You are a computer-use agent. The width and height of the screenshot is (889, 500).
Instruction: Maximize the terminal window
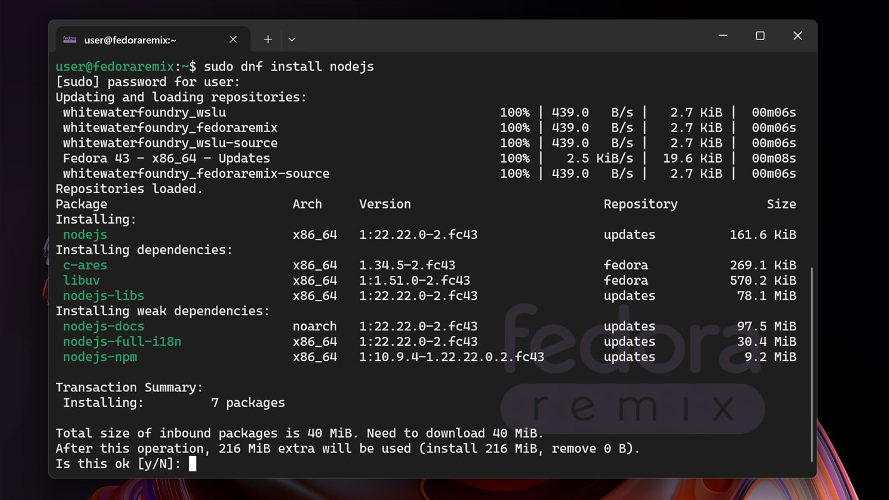point(760,36)
